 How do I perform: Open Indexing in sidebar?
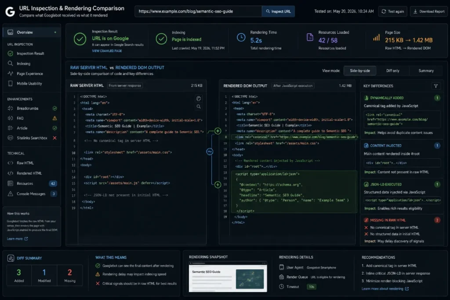[x=23, y=63]
